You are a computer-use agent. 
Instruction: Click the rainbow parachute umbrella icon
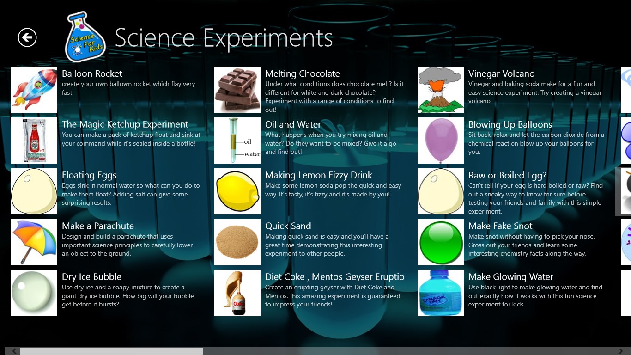(x=34, y=242)
